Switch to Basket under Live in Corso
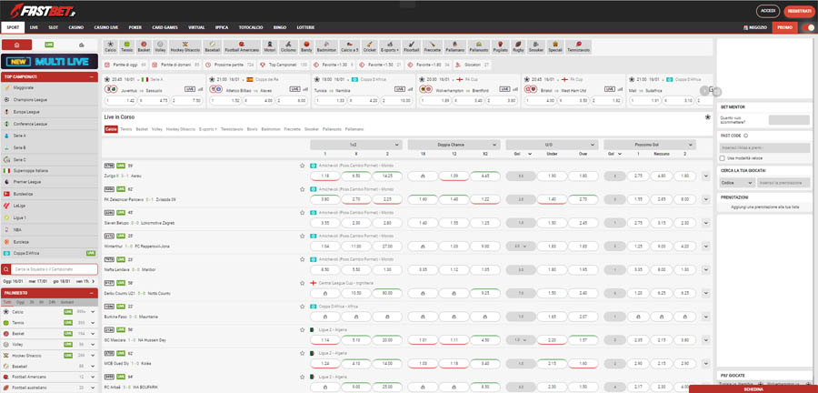Viewport: 818px width, 393px height. coord(142,129)
